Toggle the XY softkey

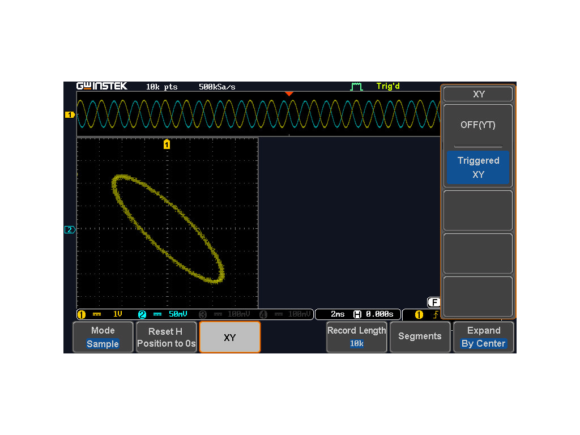tap(229, 336)
